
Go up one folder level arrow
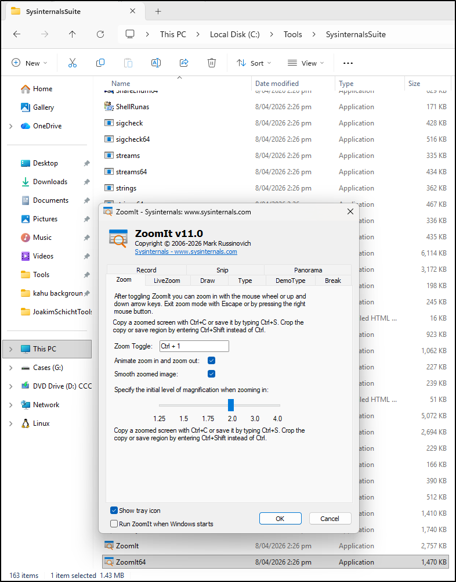coord(73,34)
